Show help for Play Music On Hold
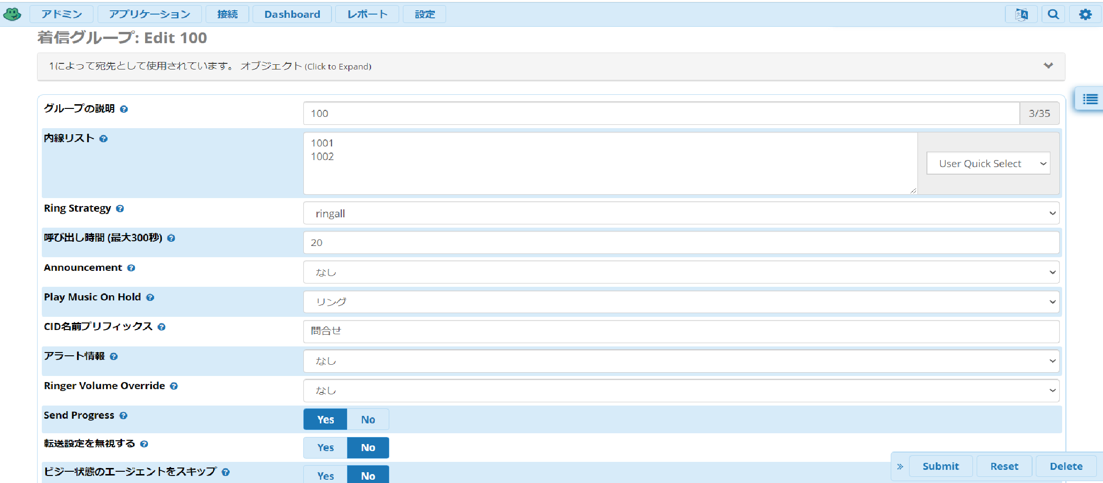The height and width of the screenshot is (483, 1103). [x=150, y=297]
